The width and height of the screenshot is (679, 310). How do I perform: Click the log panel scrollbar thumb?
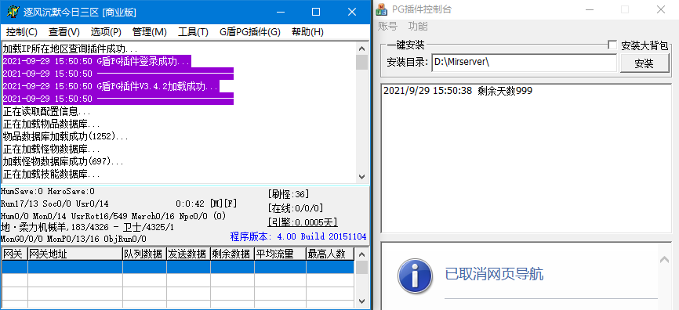361,62
